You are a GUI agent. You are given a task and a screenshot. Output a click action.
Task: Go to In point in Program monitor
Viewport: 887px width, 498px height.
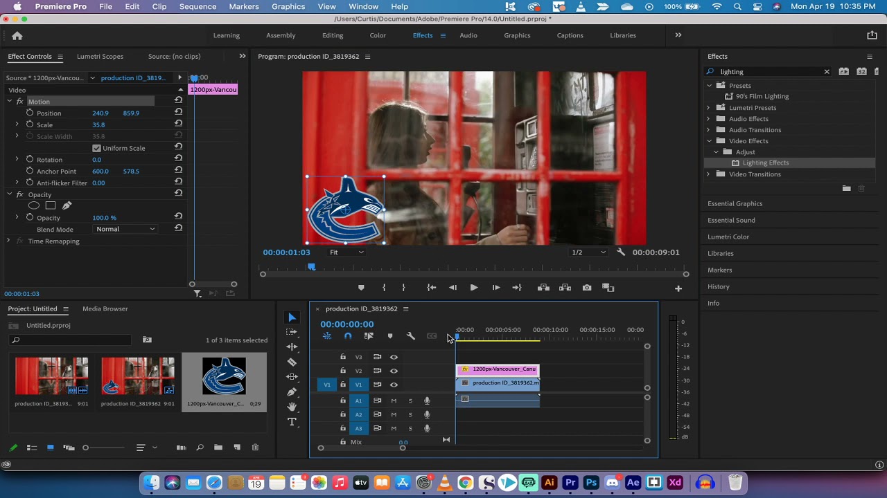(x=432, y=288)
